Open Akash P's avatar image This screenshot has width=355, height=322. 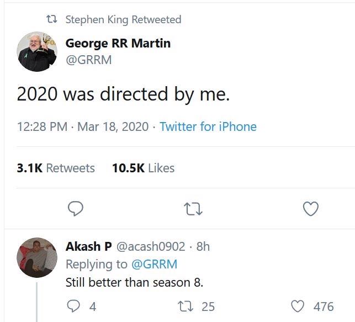click(38, 257)
